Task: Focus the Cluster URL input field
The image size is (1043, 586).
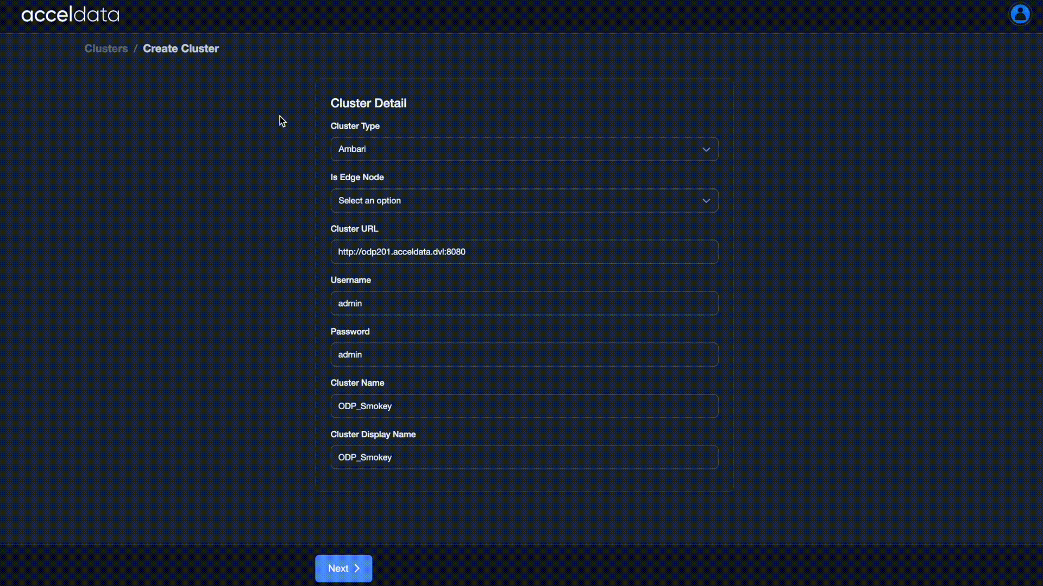Action: pyautogui.click(x=524, y=252)
